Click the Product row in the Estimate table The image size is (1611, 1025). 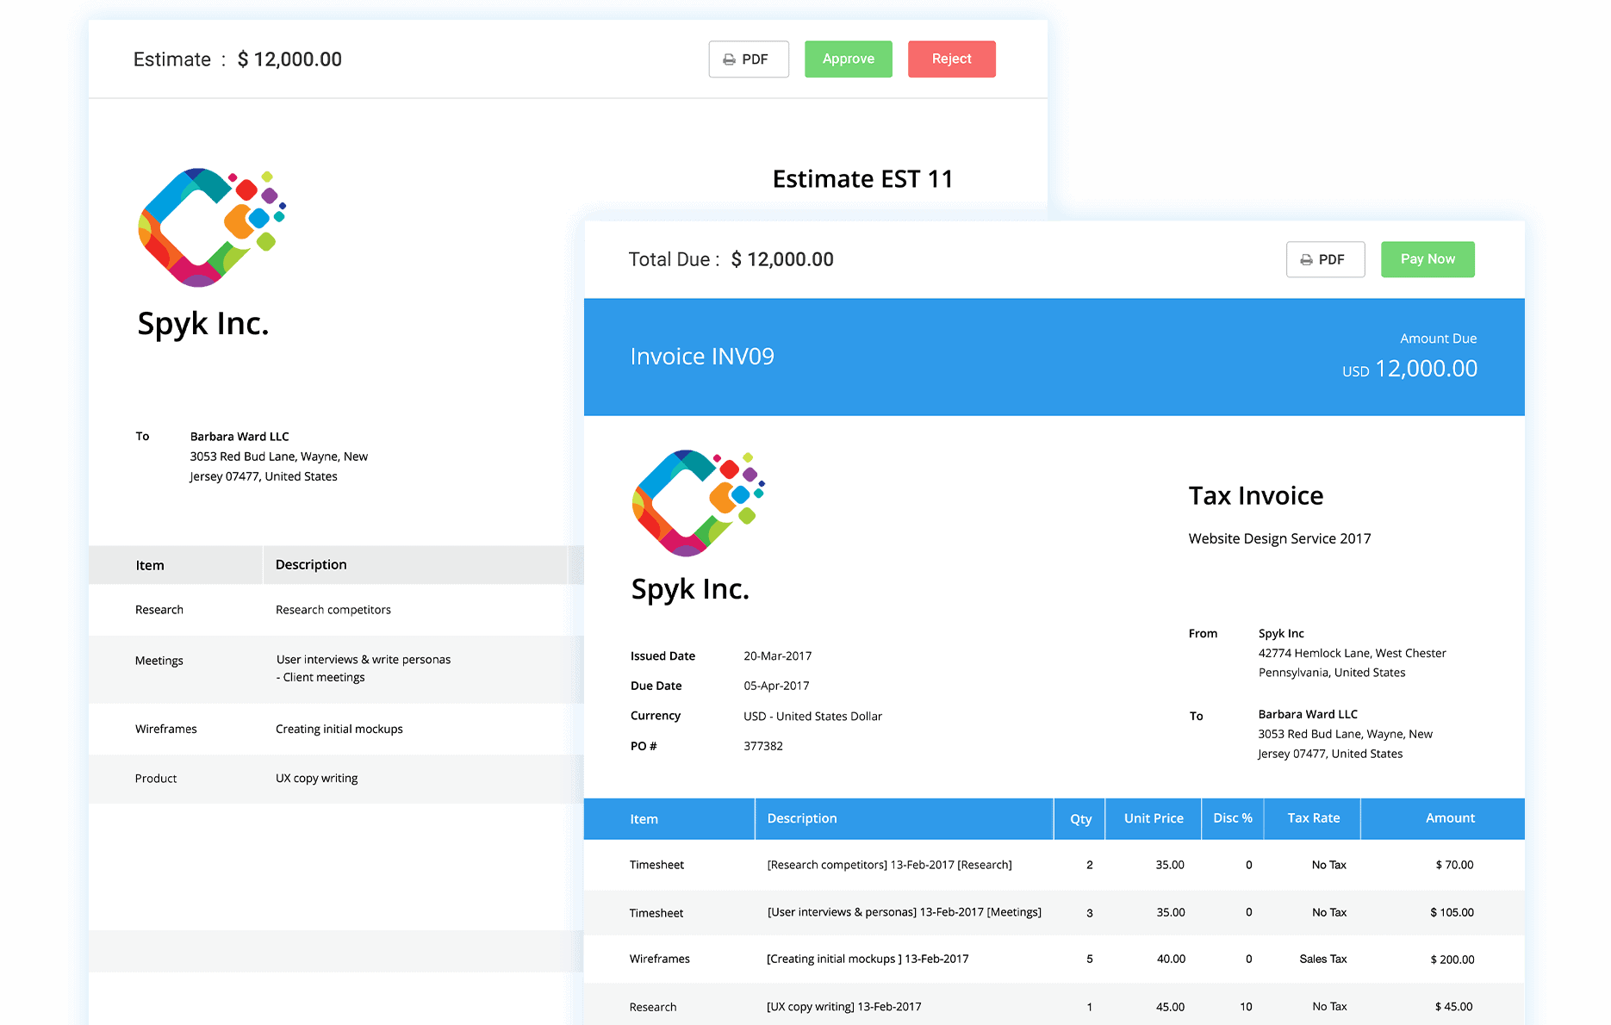(336, 779)
